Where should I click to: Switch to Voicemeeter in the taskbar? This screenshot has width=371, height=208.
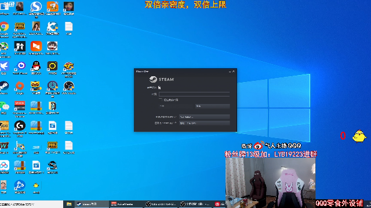(x=126, y=204)
